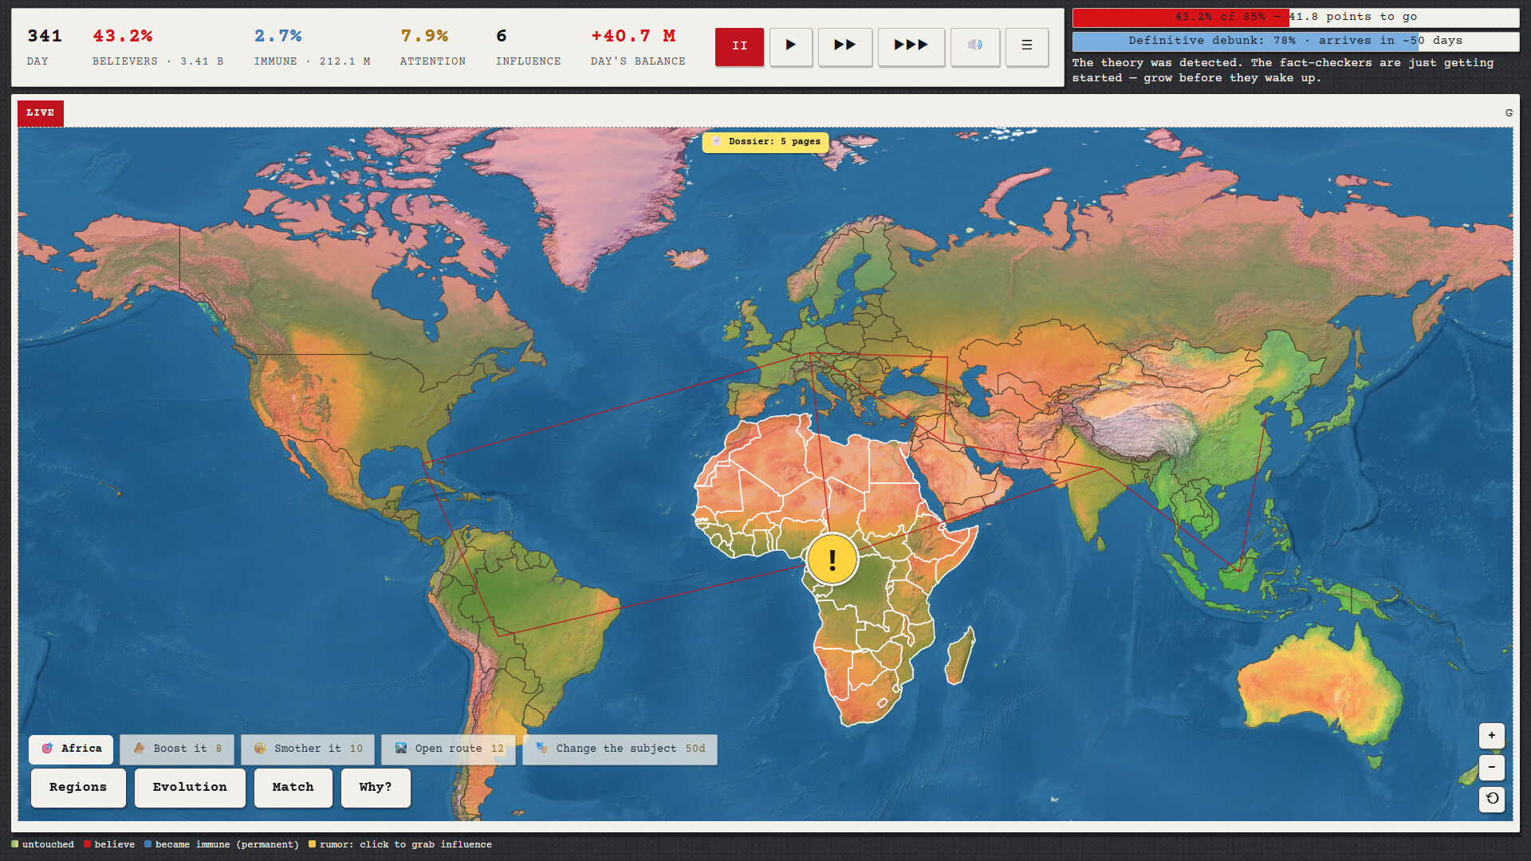Click the became immune legend swatch

[x=148, y=844]
